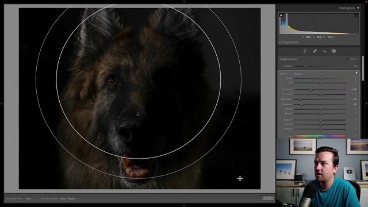Toggle shadow clipping indicator in histogram

281,15
